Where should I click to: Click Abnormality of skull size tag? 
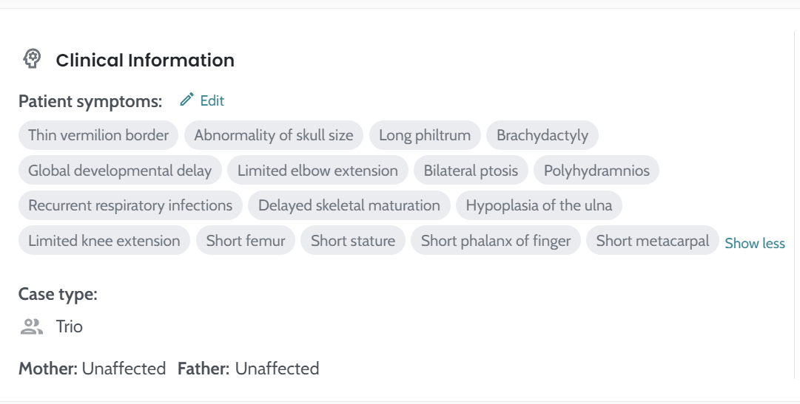(274, 135)
